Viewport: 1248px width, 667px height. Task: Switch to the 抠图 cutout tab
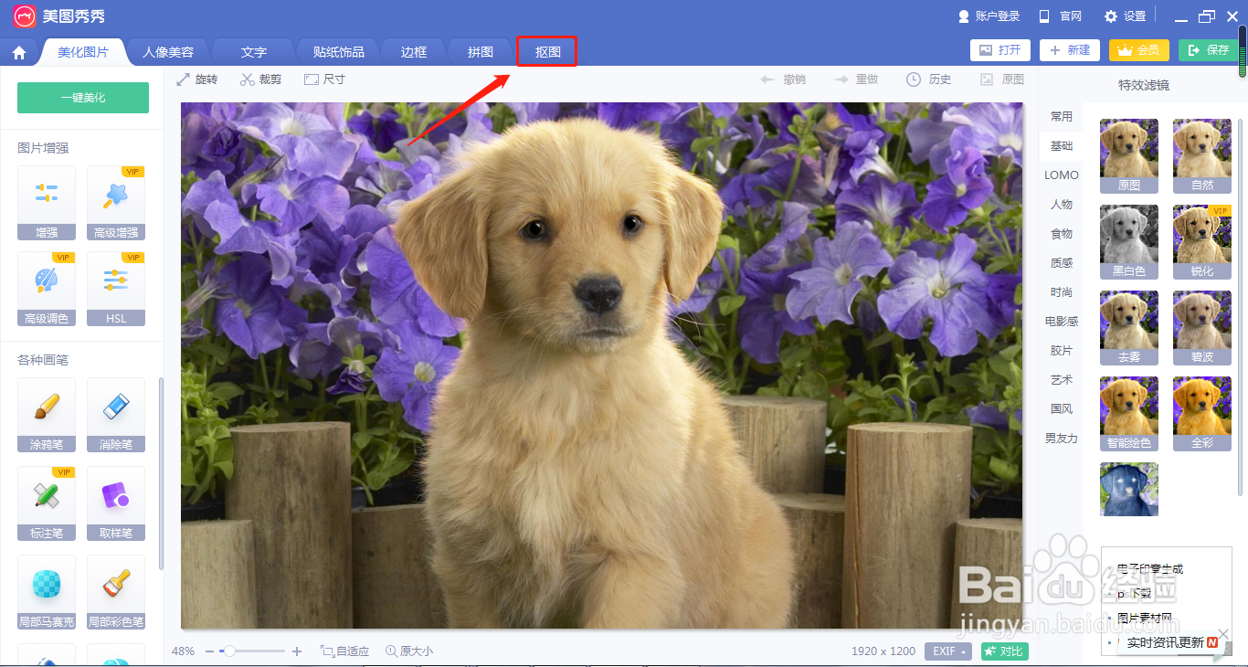[548, 52]
